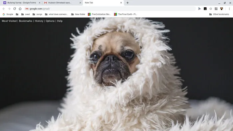Reload the current page

[x=15, y=9]
